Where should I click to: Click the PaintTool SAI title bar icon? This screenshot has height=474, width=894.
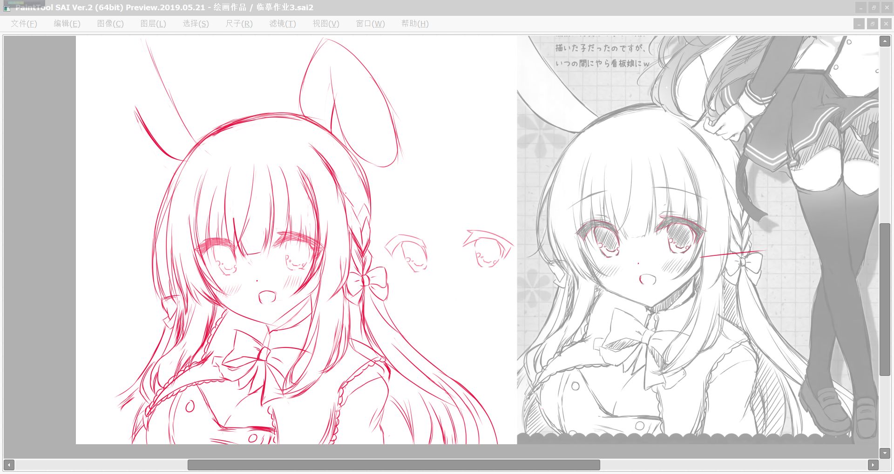[7, 8]
